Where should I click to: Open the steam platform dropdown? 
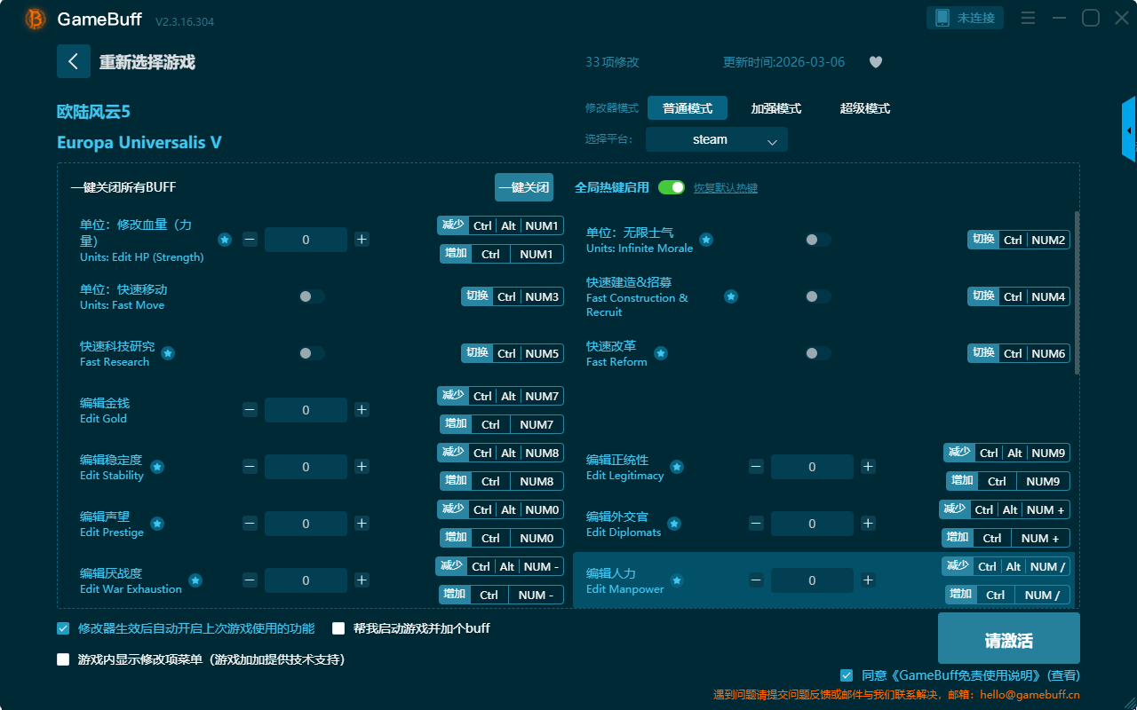pos(716,139)
